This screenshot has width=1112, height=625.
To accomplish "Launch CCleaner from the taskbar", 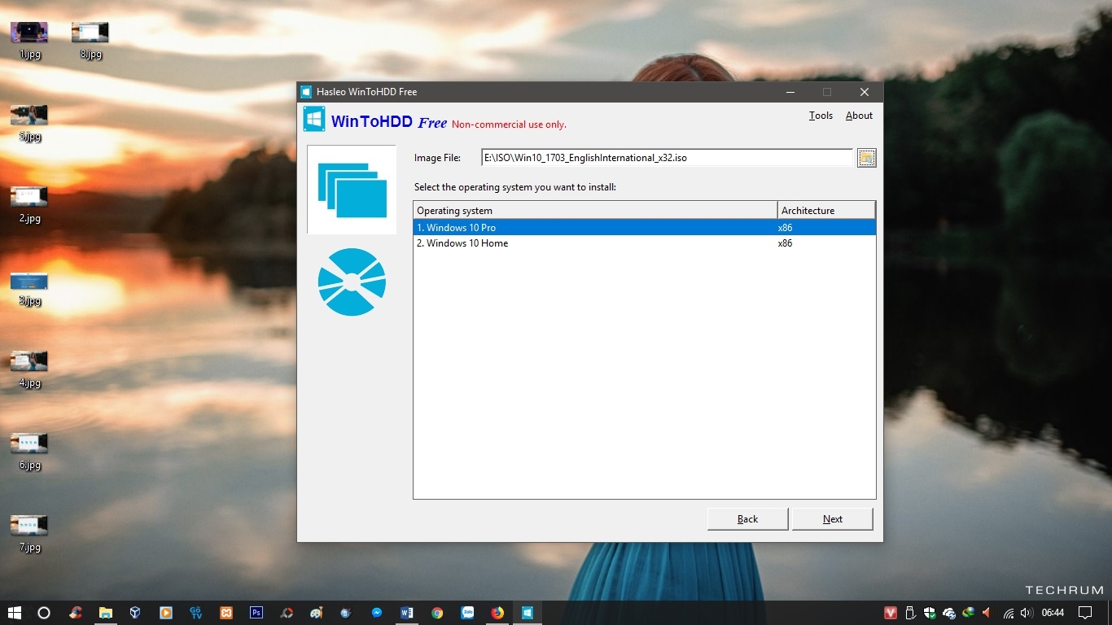I will (x=76, y=613).
